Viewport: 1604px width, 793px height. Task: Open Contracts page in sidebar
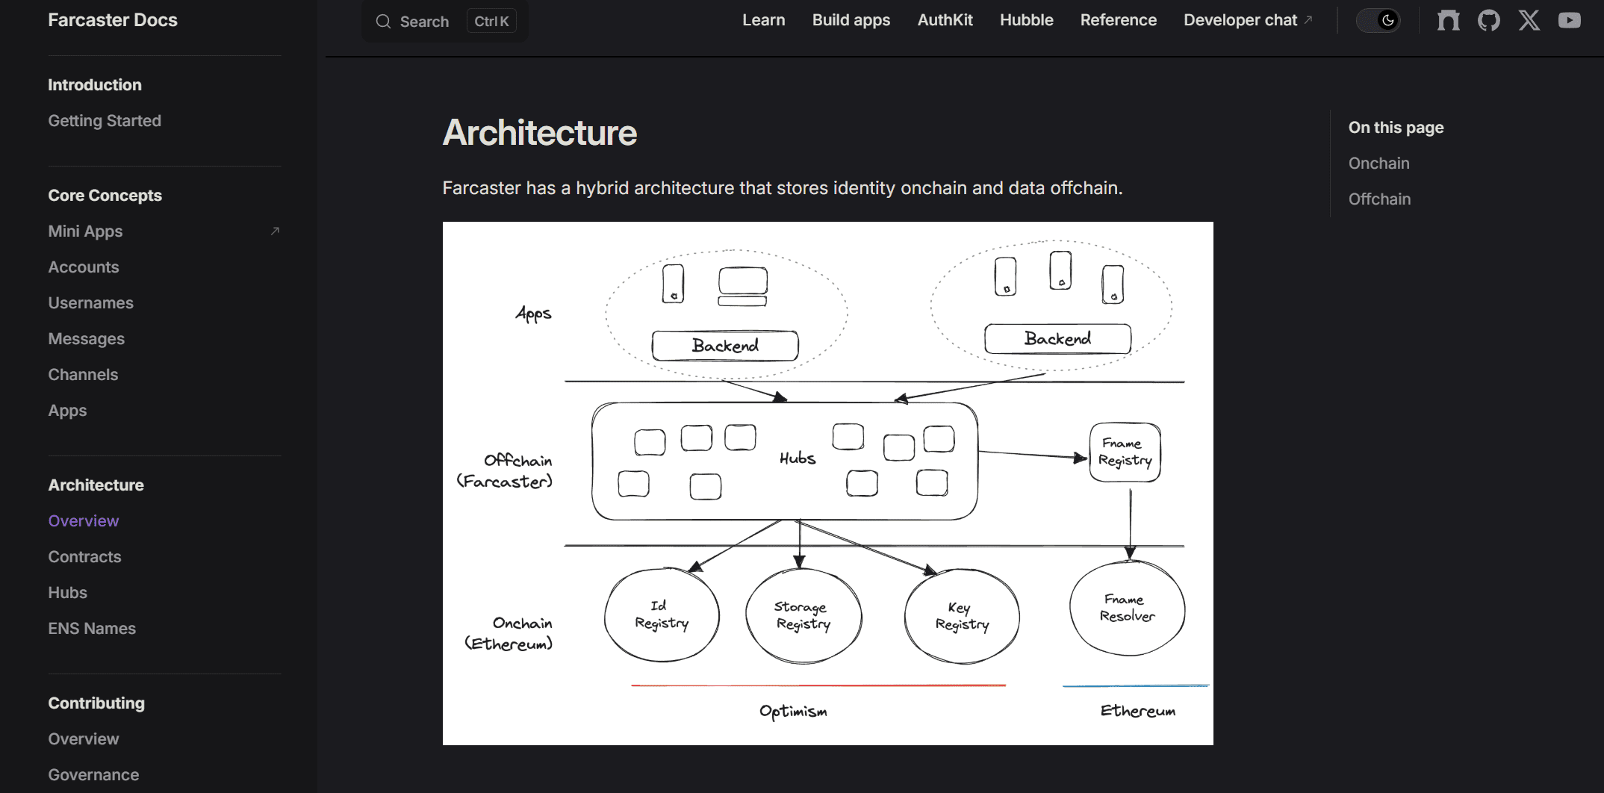click(84, 557)
